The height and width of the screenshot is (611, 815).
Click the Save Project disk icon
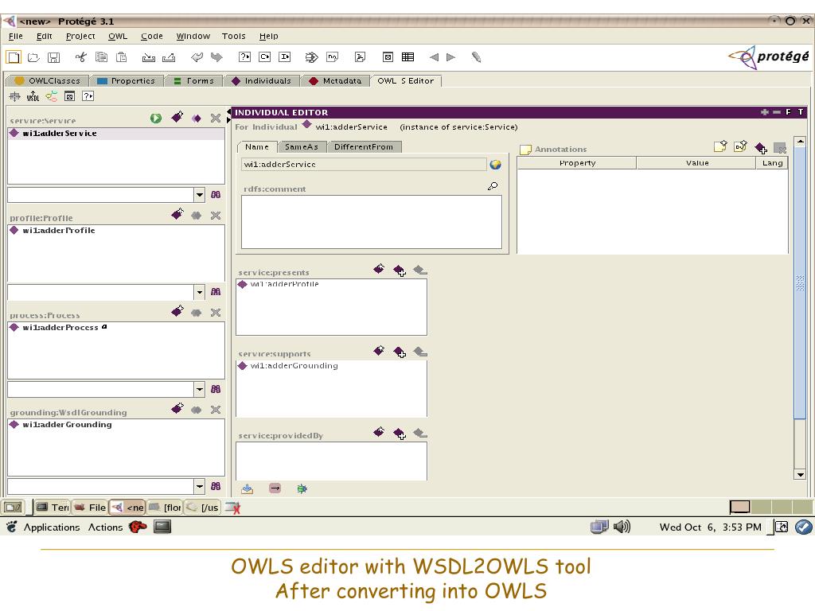point(53,57)
